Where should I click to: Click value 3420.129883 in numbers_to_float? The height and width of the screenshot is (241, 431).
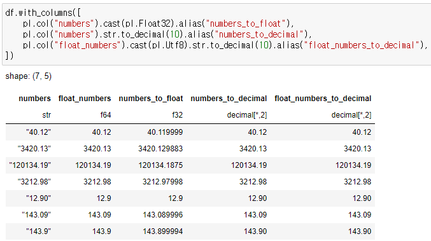click(x=160, y=149)
